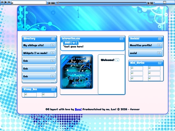Click the sparkle icon next to Welcome!

coord(117,60)
